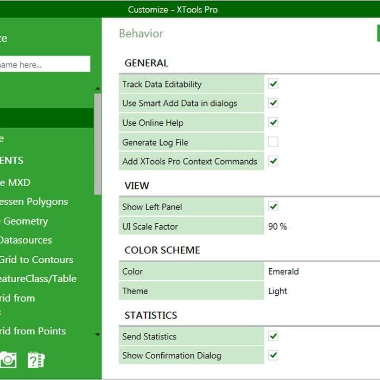Select the FeatureClass/Table sidebar entry
The height and width of the screenshot is (380, 380).
[x=39, y=278]
